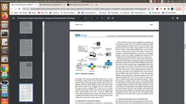Zoom out the PDF with minus button

pyautogui.click(x=92, y=18)
